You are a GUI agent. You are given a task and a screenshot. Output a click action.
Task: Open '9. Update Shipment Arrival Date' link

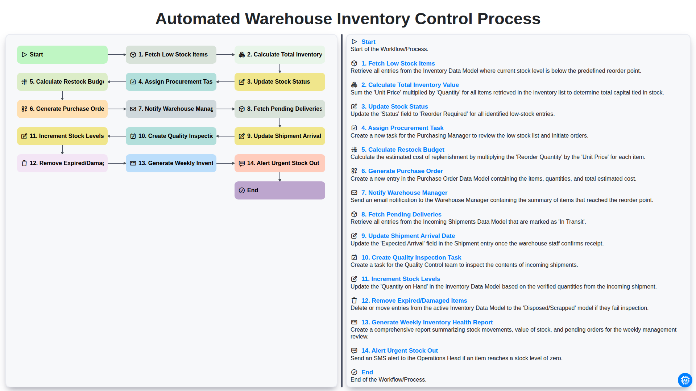click(408, 236)
